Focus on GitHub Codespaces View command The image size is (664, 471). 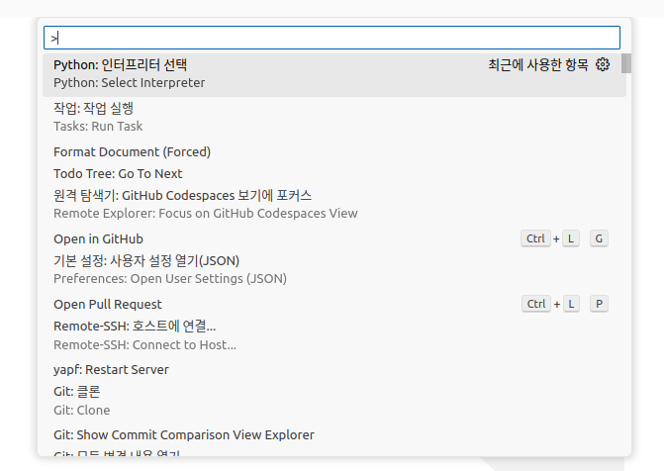[x=205, y=204]
